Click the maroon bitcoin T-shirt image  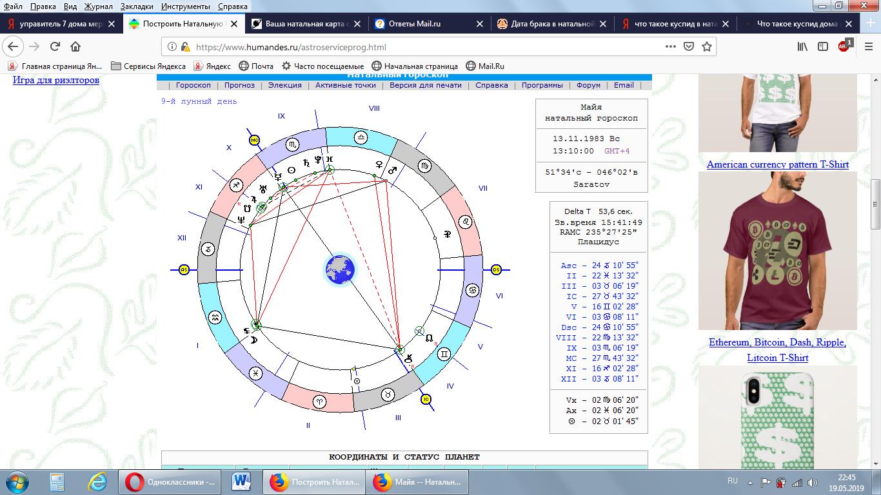point(777,251)
